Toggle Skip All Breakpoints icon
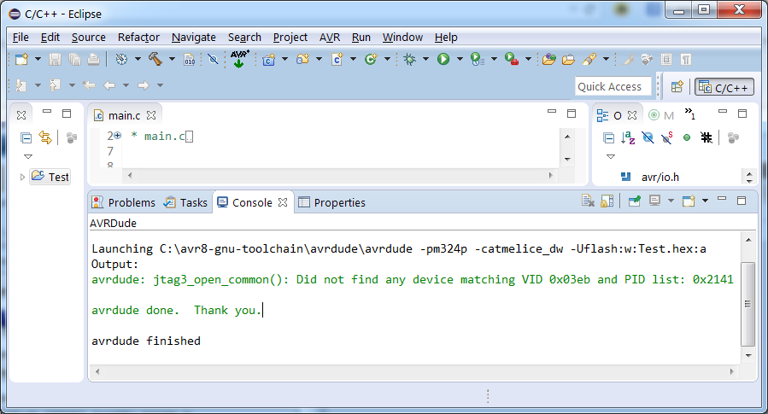 213,59
